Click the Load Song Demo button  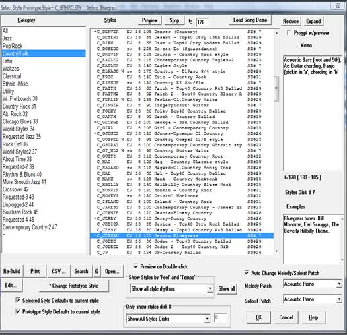coord(250,20)
